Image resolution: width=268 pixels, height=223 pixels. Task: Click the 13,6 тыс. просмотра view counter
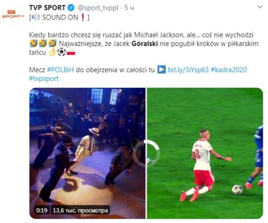(80, 210)
